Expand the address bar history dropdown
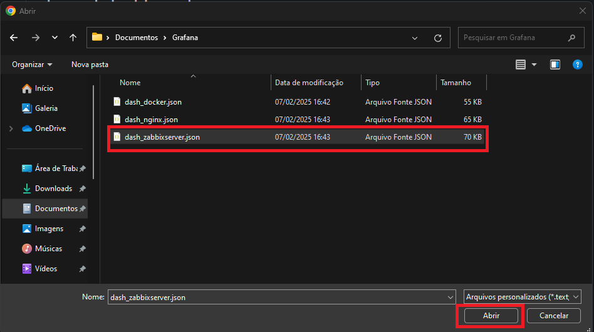 (415, 38)
